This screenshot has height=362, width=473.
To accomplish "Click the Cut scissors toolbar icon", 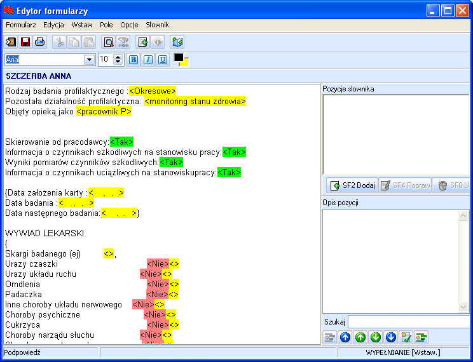I will pos(59,42).
